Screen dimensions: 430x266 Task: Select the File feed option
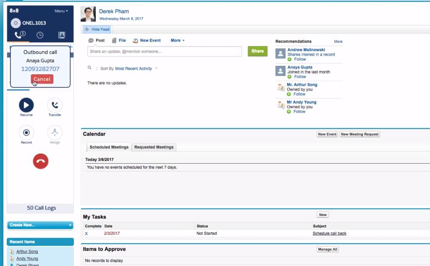pyautogui.click(x=122, y=40)
